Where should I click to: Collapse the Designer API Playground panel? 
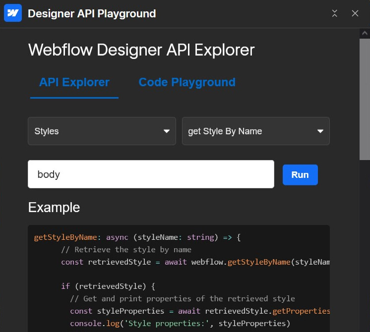click(x=334, y=13)
